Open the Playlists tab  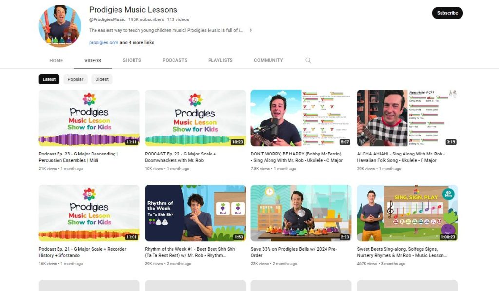(220, 60)
